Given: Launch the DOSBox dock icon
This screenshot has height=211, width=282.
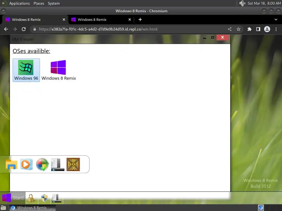Looking at the screenshot, I should point(73,164).
